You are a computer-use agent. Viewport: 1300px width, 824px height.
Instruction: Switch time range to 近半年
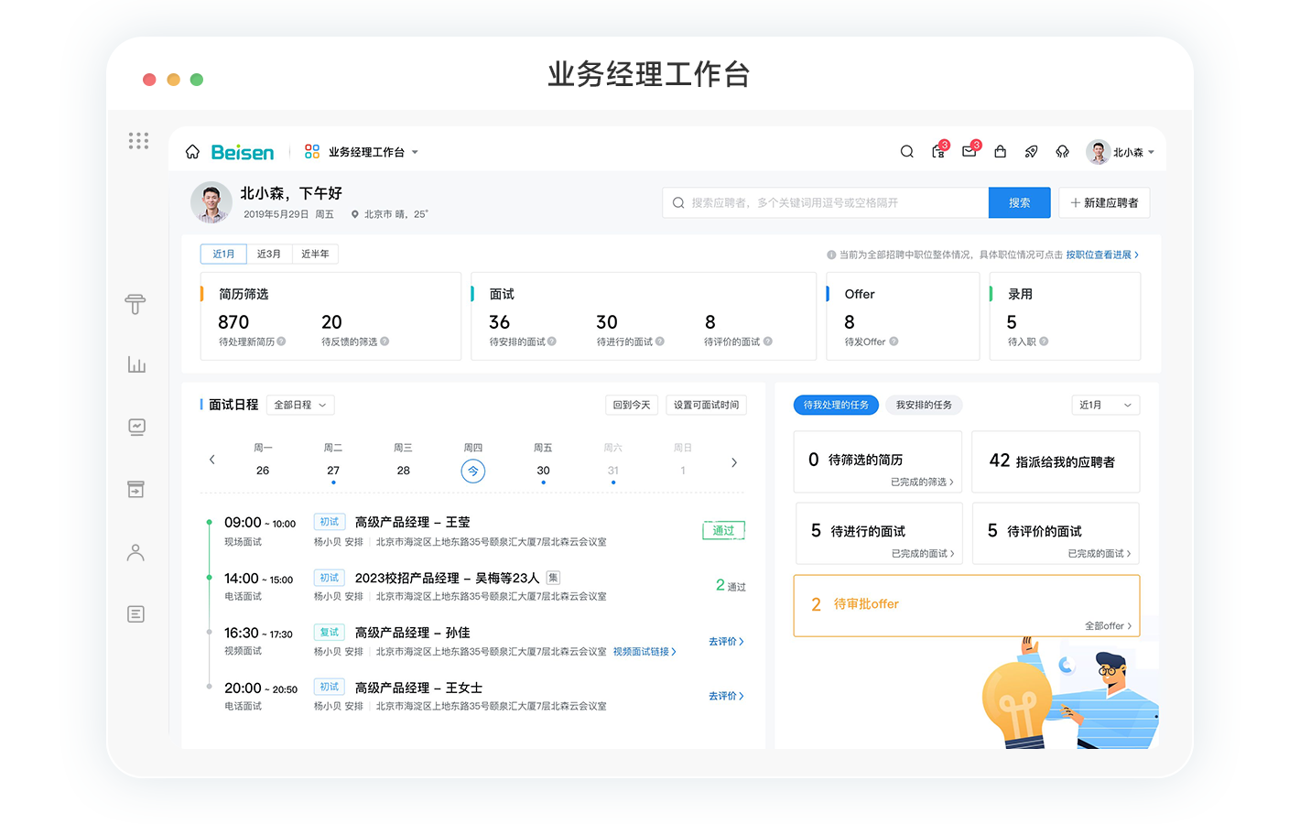click(315, 254)
